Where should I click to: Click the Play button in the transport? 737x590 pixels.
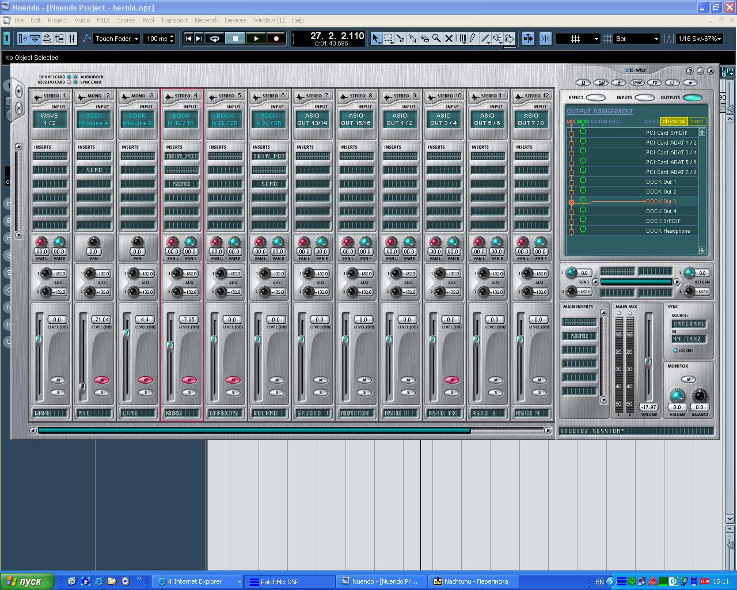click(x=256, y=39)
